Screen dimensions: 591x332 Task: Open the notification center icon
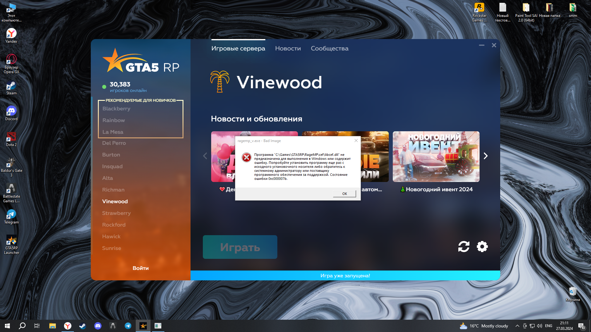(581, 326)
